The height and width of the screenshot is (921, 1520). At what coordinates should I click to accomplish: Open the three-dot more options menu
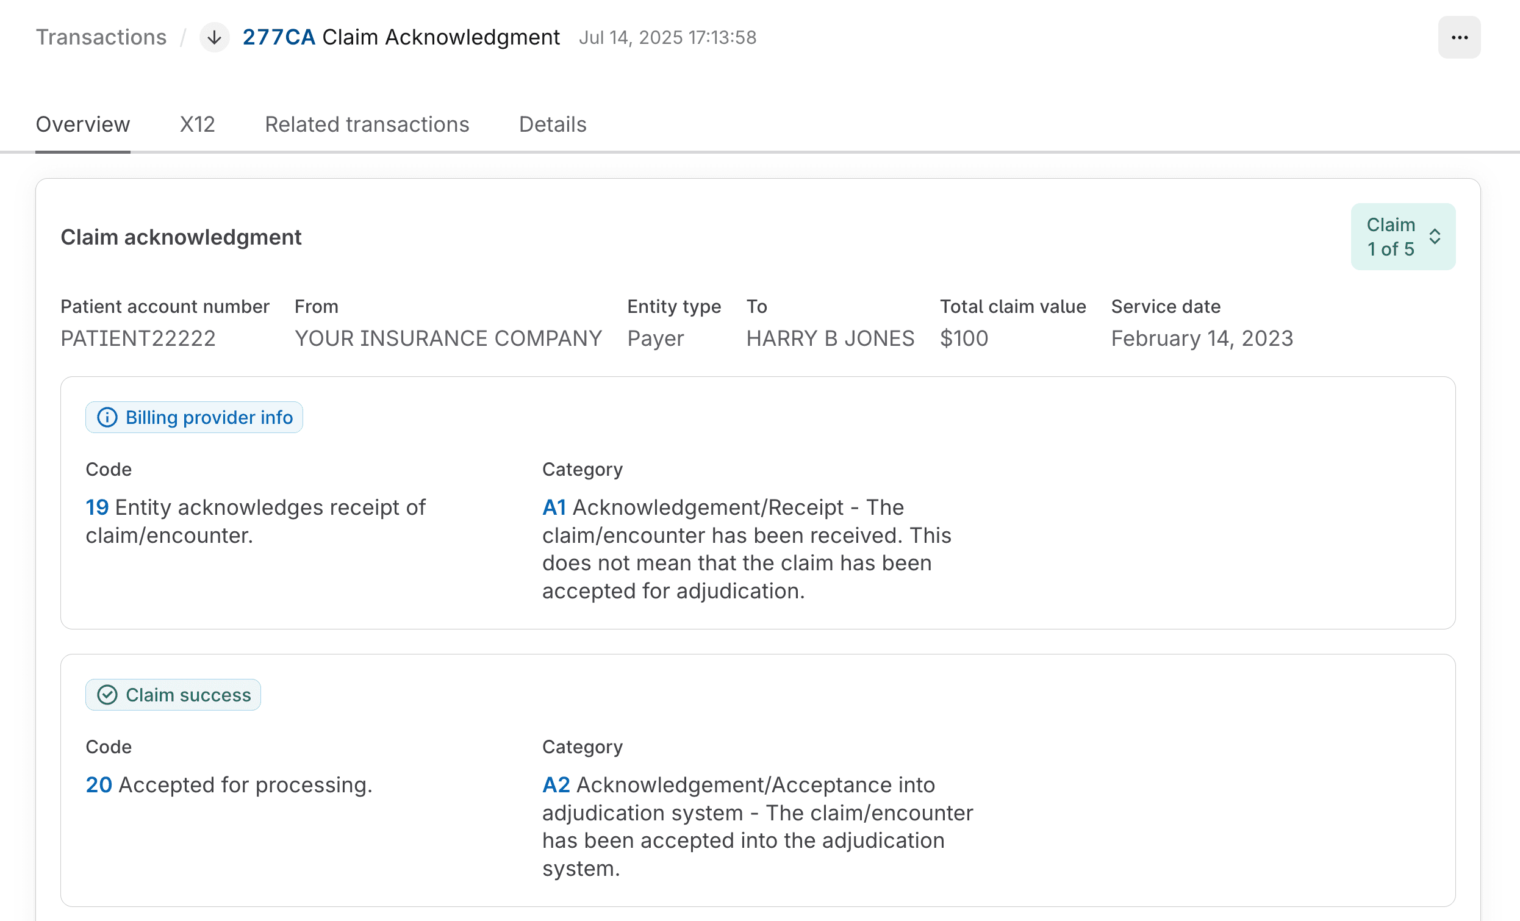point(1458,38)
